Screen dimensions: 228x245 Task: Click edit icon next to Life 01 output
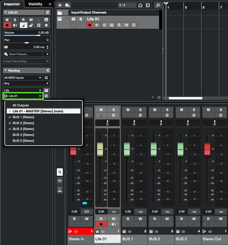coord(46,96)
